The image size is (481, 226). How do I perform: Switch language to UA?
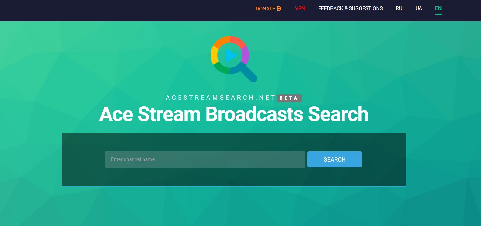point(419,8)
